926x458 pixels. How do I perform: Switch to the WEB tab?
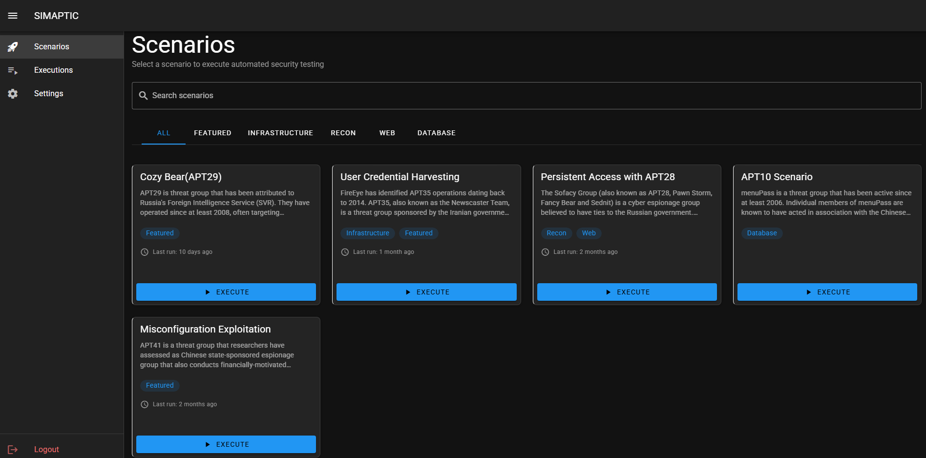(387, 133)
